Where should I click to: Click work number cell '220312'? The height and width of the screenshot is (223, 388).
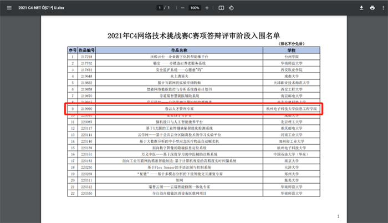pyautogui.click(x=86, y=187)
